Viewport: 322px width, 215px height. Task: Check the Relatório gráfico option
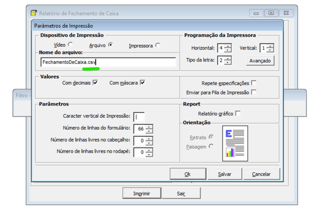(x=238, y=113)
